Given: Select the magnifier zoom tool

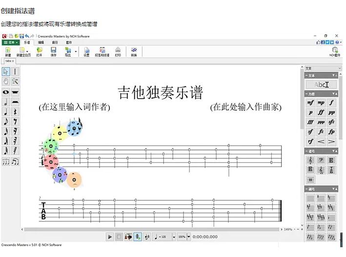Looking at the screenshot, I should pos(15,81).
